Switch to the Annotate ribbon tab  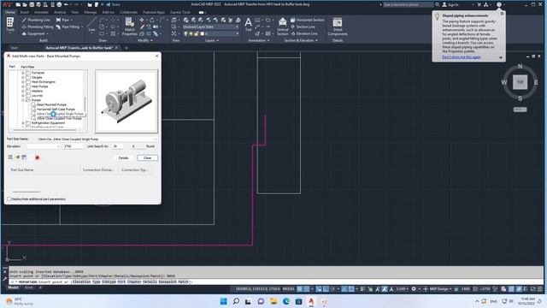pos(41,12)
